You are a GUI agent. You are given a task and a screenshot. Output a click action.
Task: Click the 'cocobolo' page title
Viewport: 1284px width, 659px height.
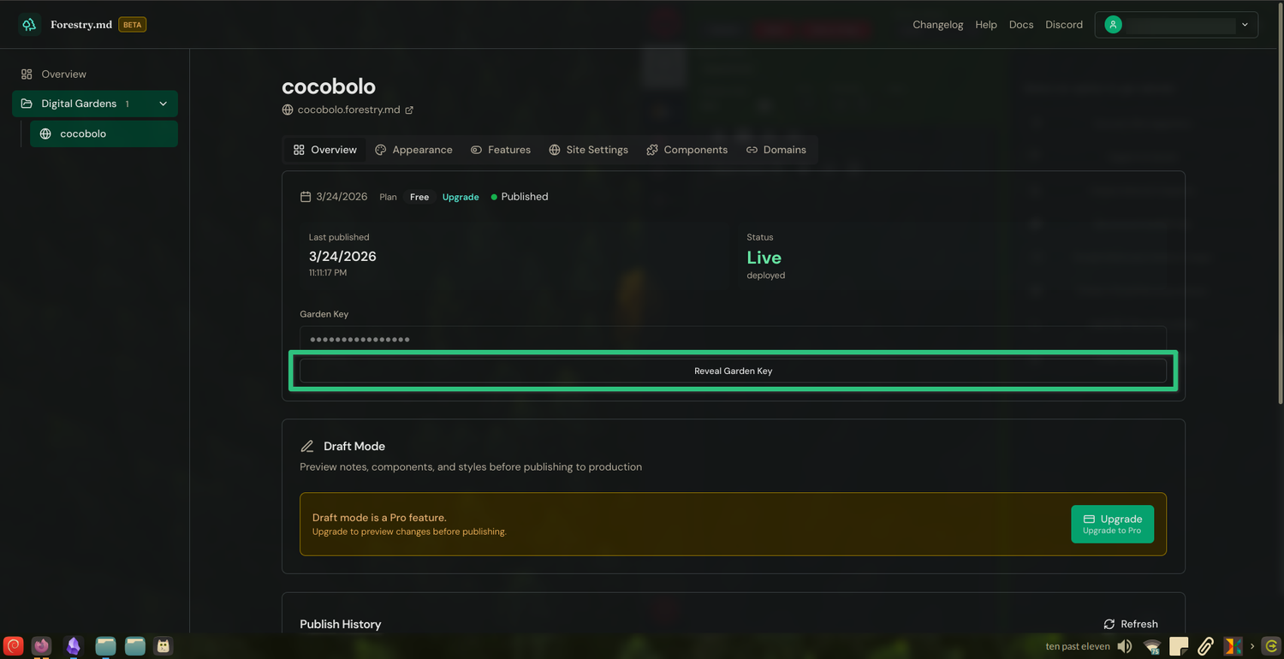pos(329,86)
